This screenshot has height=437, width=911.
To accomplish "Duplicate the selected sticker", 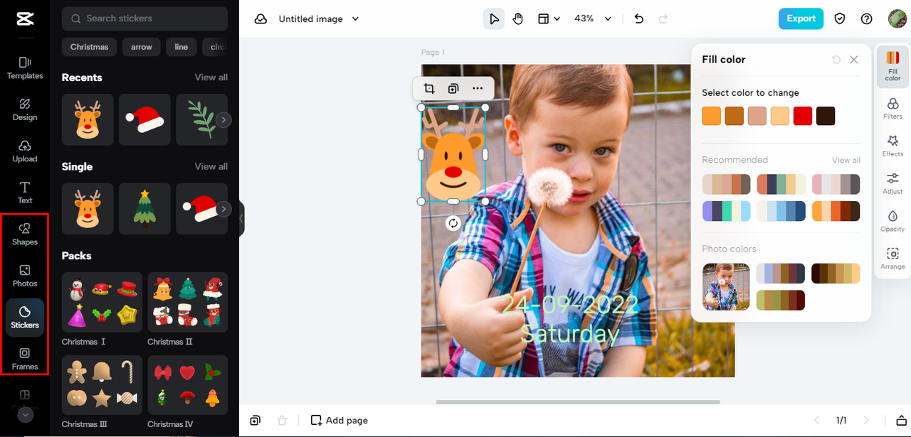I will pos(453,88).
